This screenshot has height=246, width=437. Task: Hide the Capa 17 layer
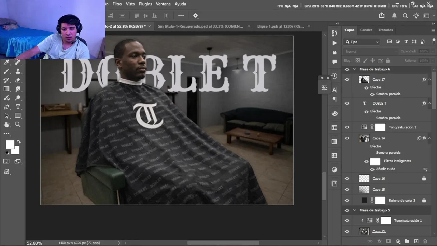click(347, 80)
